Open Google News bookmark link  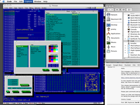[x=118, y=65]
